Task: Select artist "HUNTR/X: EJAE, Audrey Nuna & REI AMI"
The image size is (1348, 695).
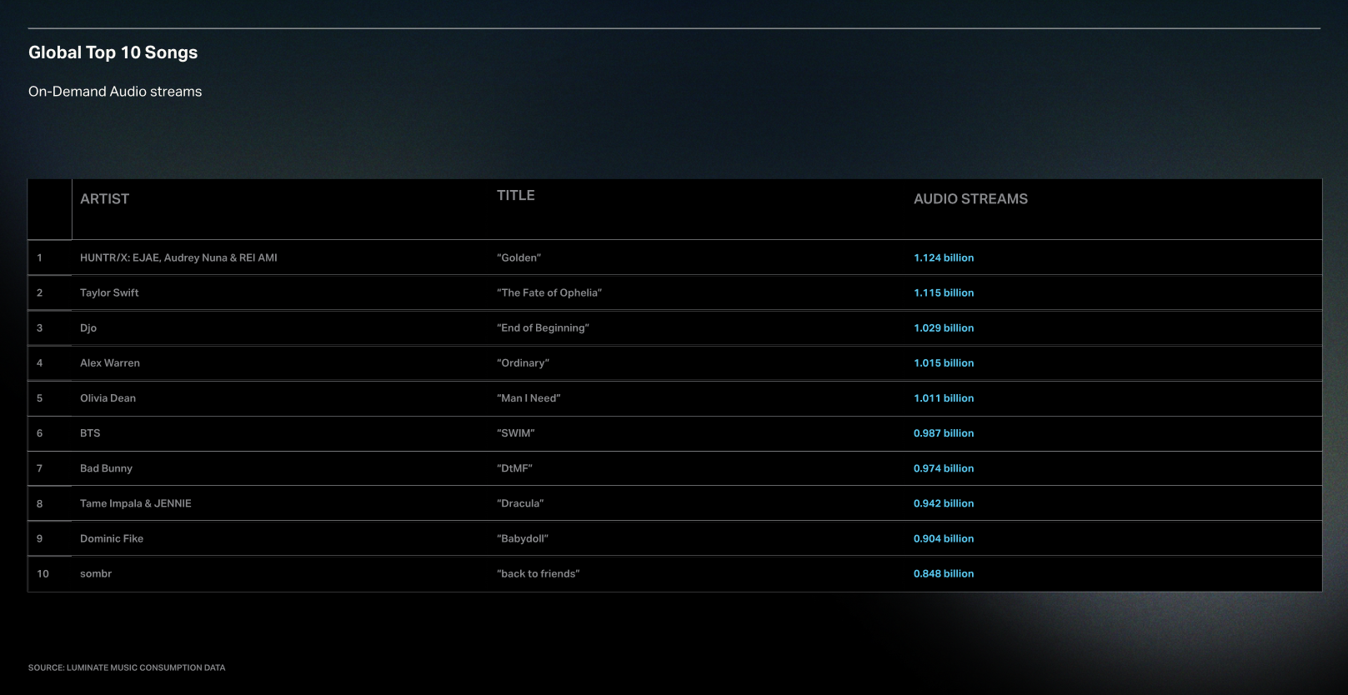Action: pos(178,257)
